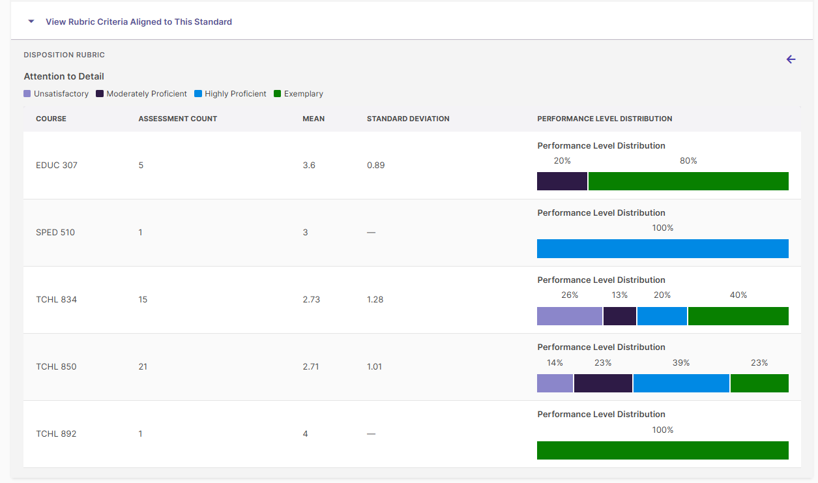
Task: Select the Attention to Detail heading
Action: (64, 76)
